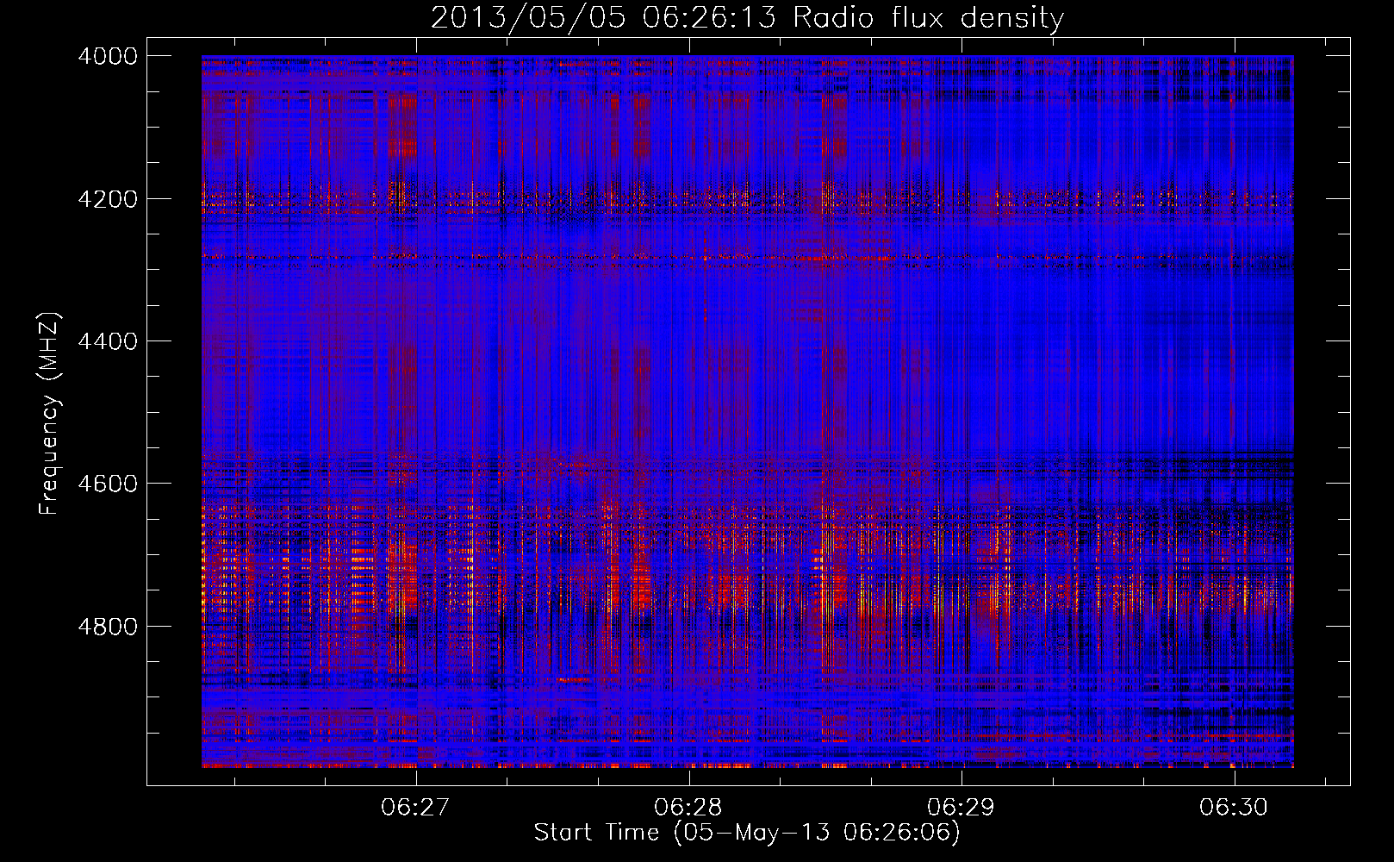The width and height of the screenshot is (1394, 862).
Task: Click the Start Time axis caption
Action: tap(747, 833)
